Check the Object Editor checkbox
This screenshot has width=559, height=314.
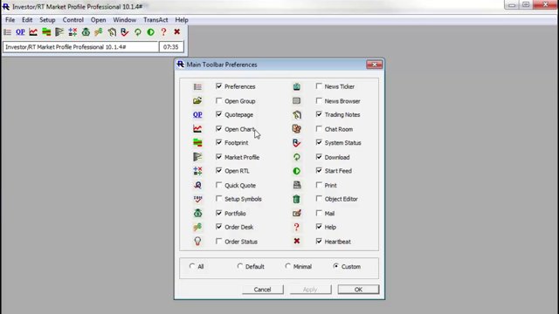click(x=319, y=199)
